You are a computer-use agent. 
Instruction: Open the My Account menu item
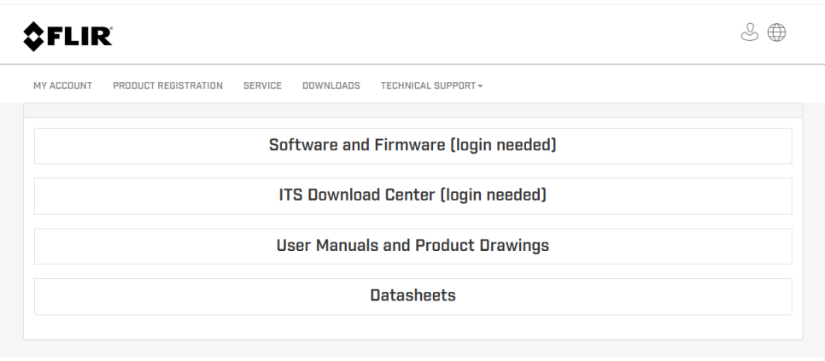pos(62,85)
